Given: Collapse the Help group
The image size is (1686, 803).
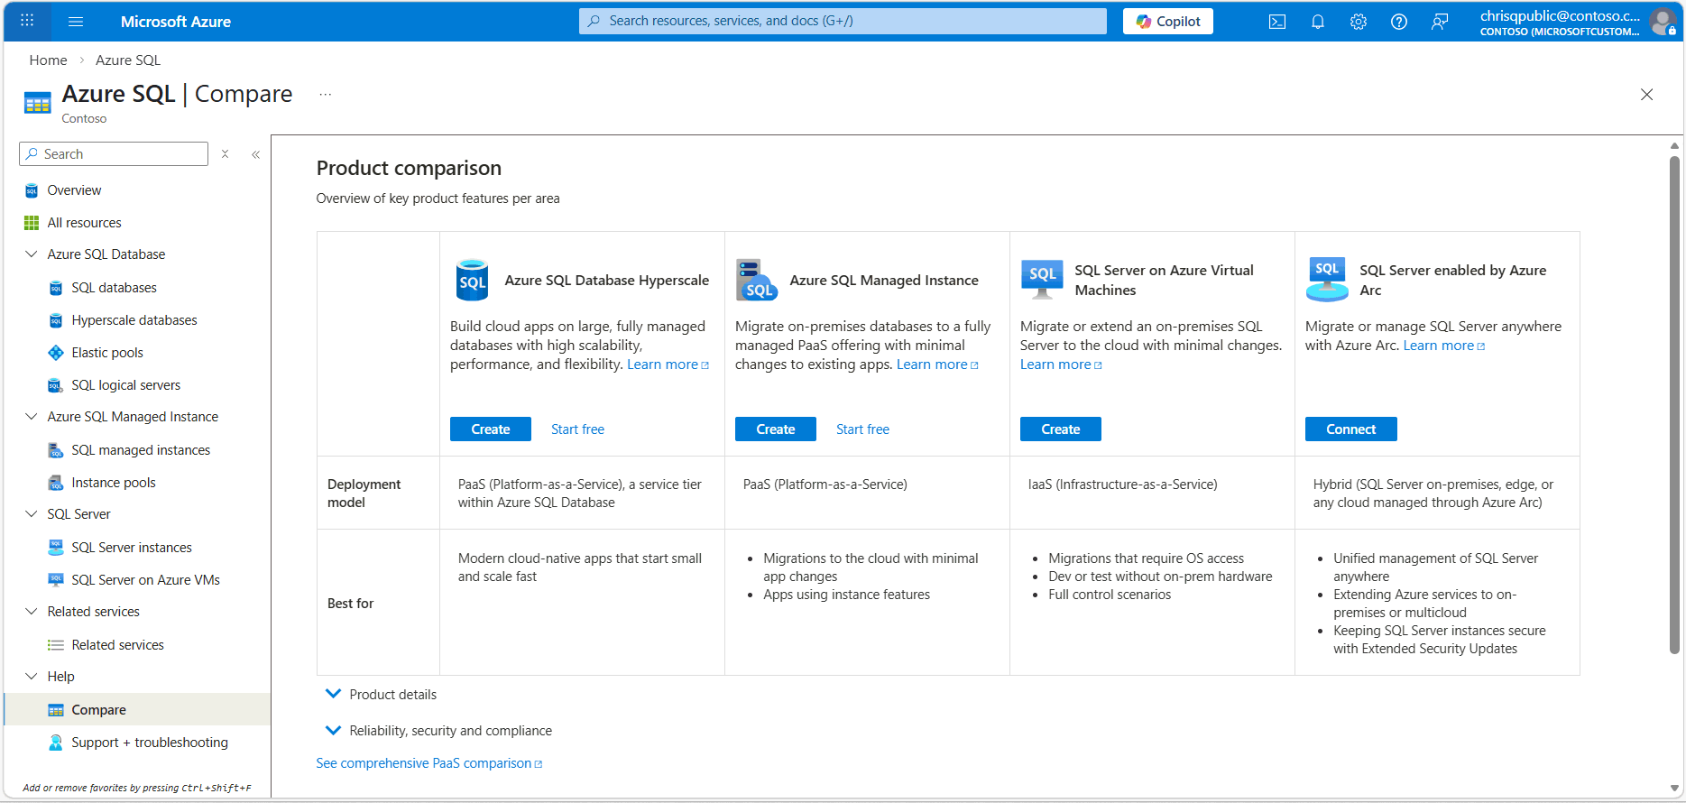Looking at the screenshot, I should [x=32, y=677].
